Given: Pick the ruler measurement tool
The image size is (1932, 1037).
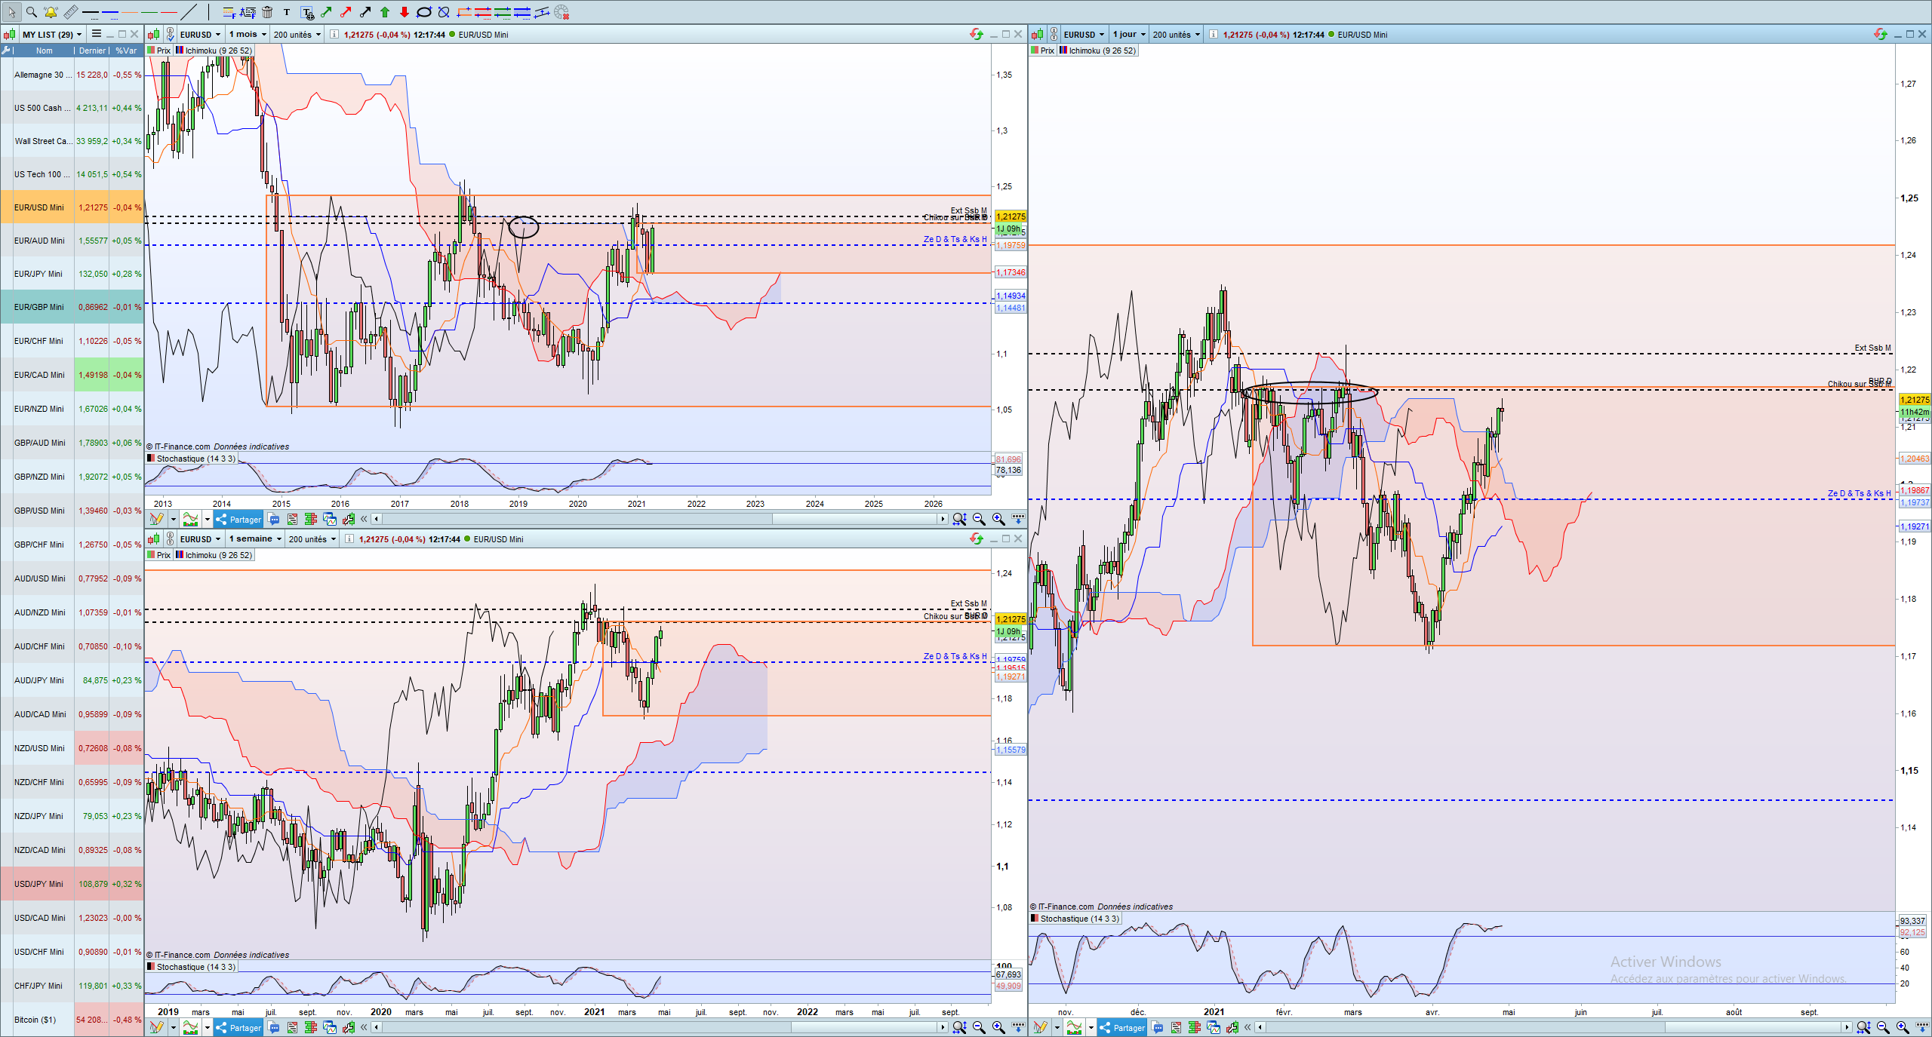Looking at the screenshot, I should pos(70,12).
